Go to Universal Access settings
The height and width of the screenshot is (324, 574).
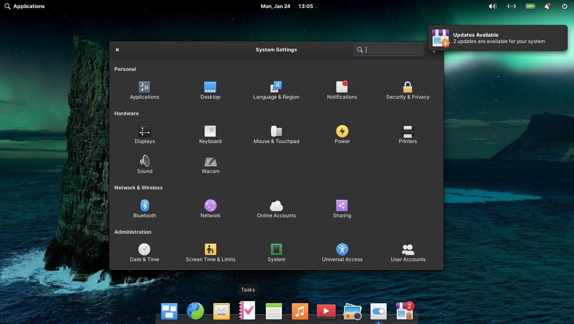click(342, 253)
